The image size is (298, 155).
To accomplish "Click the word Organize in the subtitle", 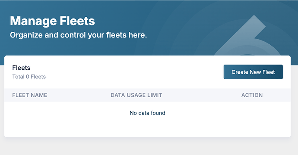I will pos(26,35).
